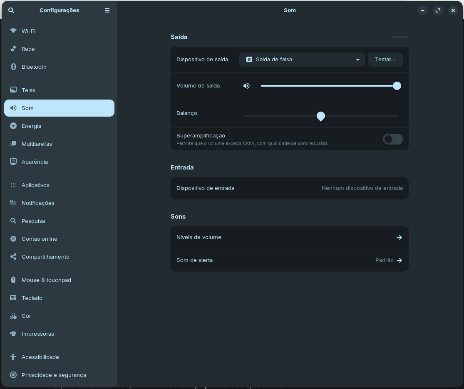The image size is (464, 389).
Task: Open the hamburger menu in sidebar header
Action: coord(107,10)
